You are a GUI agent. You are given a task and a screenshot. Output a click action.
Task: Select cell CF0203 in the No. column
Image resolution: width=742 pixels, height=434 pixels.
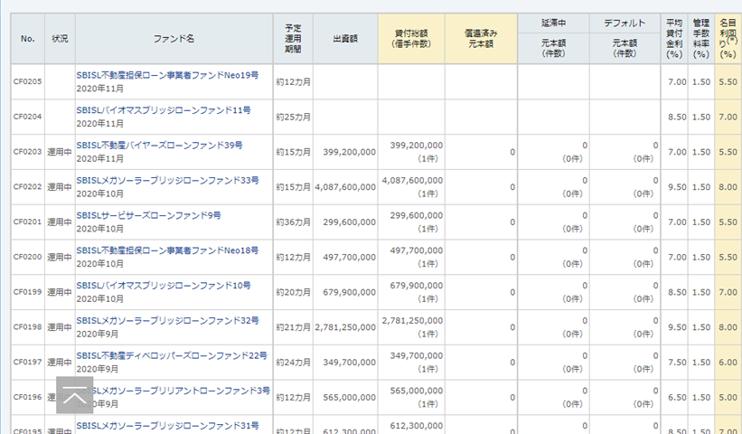point(28,152)
